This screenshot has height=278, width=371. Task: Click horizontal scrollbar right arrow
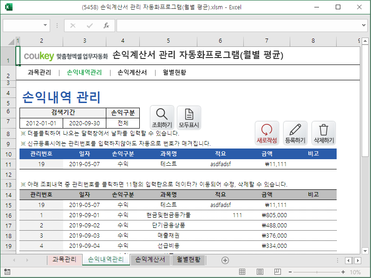358,260
